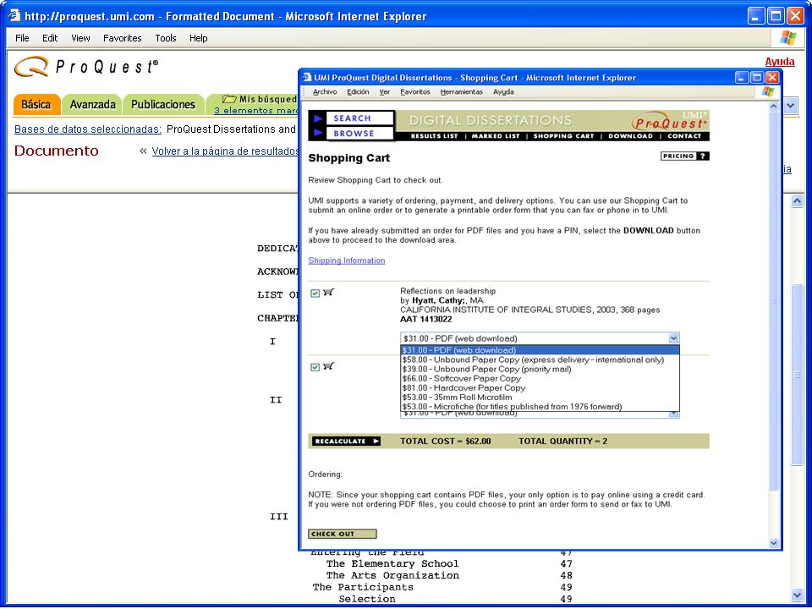Image resolution: width=812 pixels, height=609 pixels.
Task: Uncheck the checkbox for Reflections on leadership
Action: 315,294
